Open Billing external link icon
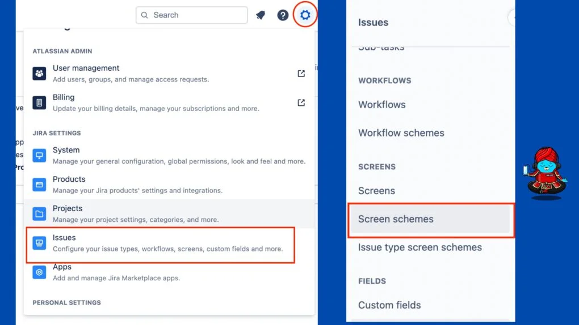This screenshot has width=579, height=325. click(301, 102)
